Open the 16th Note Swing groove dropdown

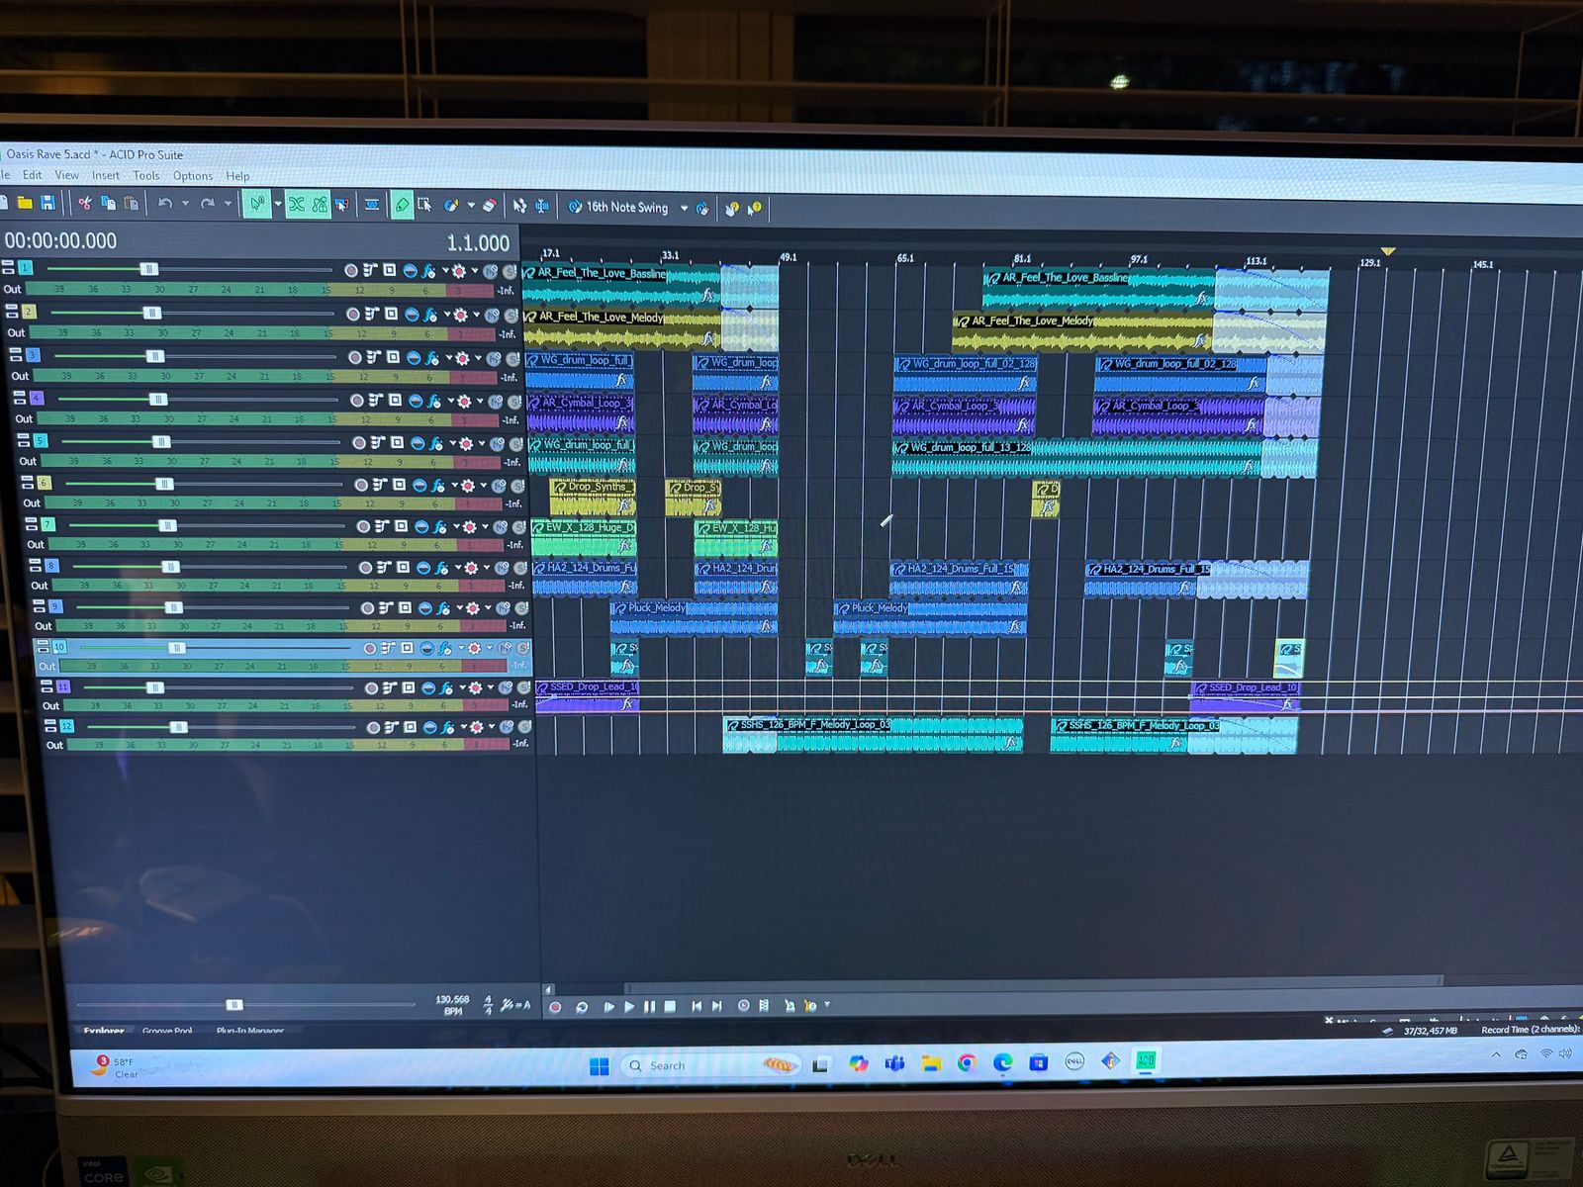[684, 208]
